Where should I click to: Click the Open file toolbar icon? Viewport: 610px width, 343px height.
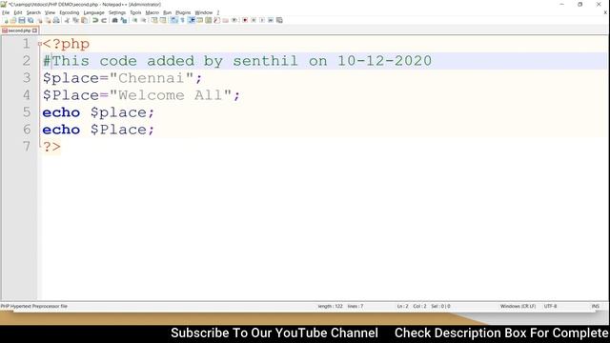click(x=13, y=20)
